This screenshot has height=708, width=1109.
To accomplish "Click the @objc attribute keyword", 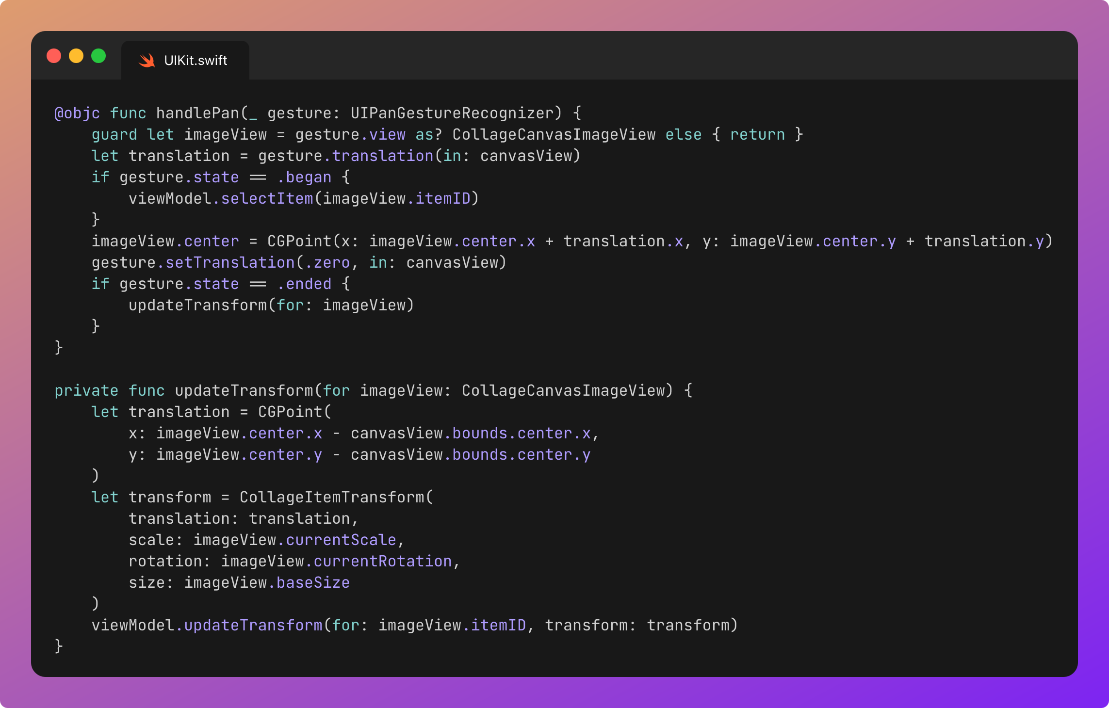I will 77,113.
